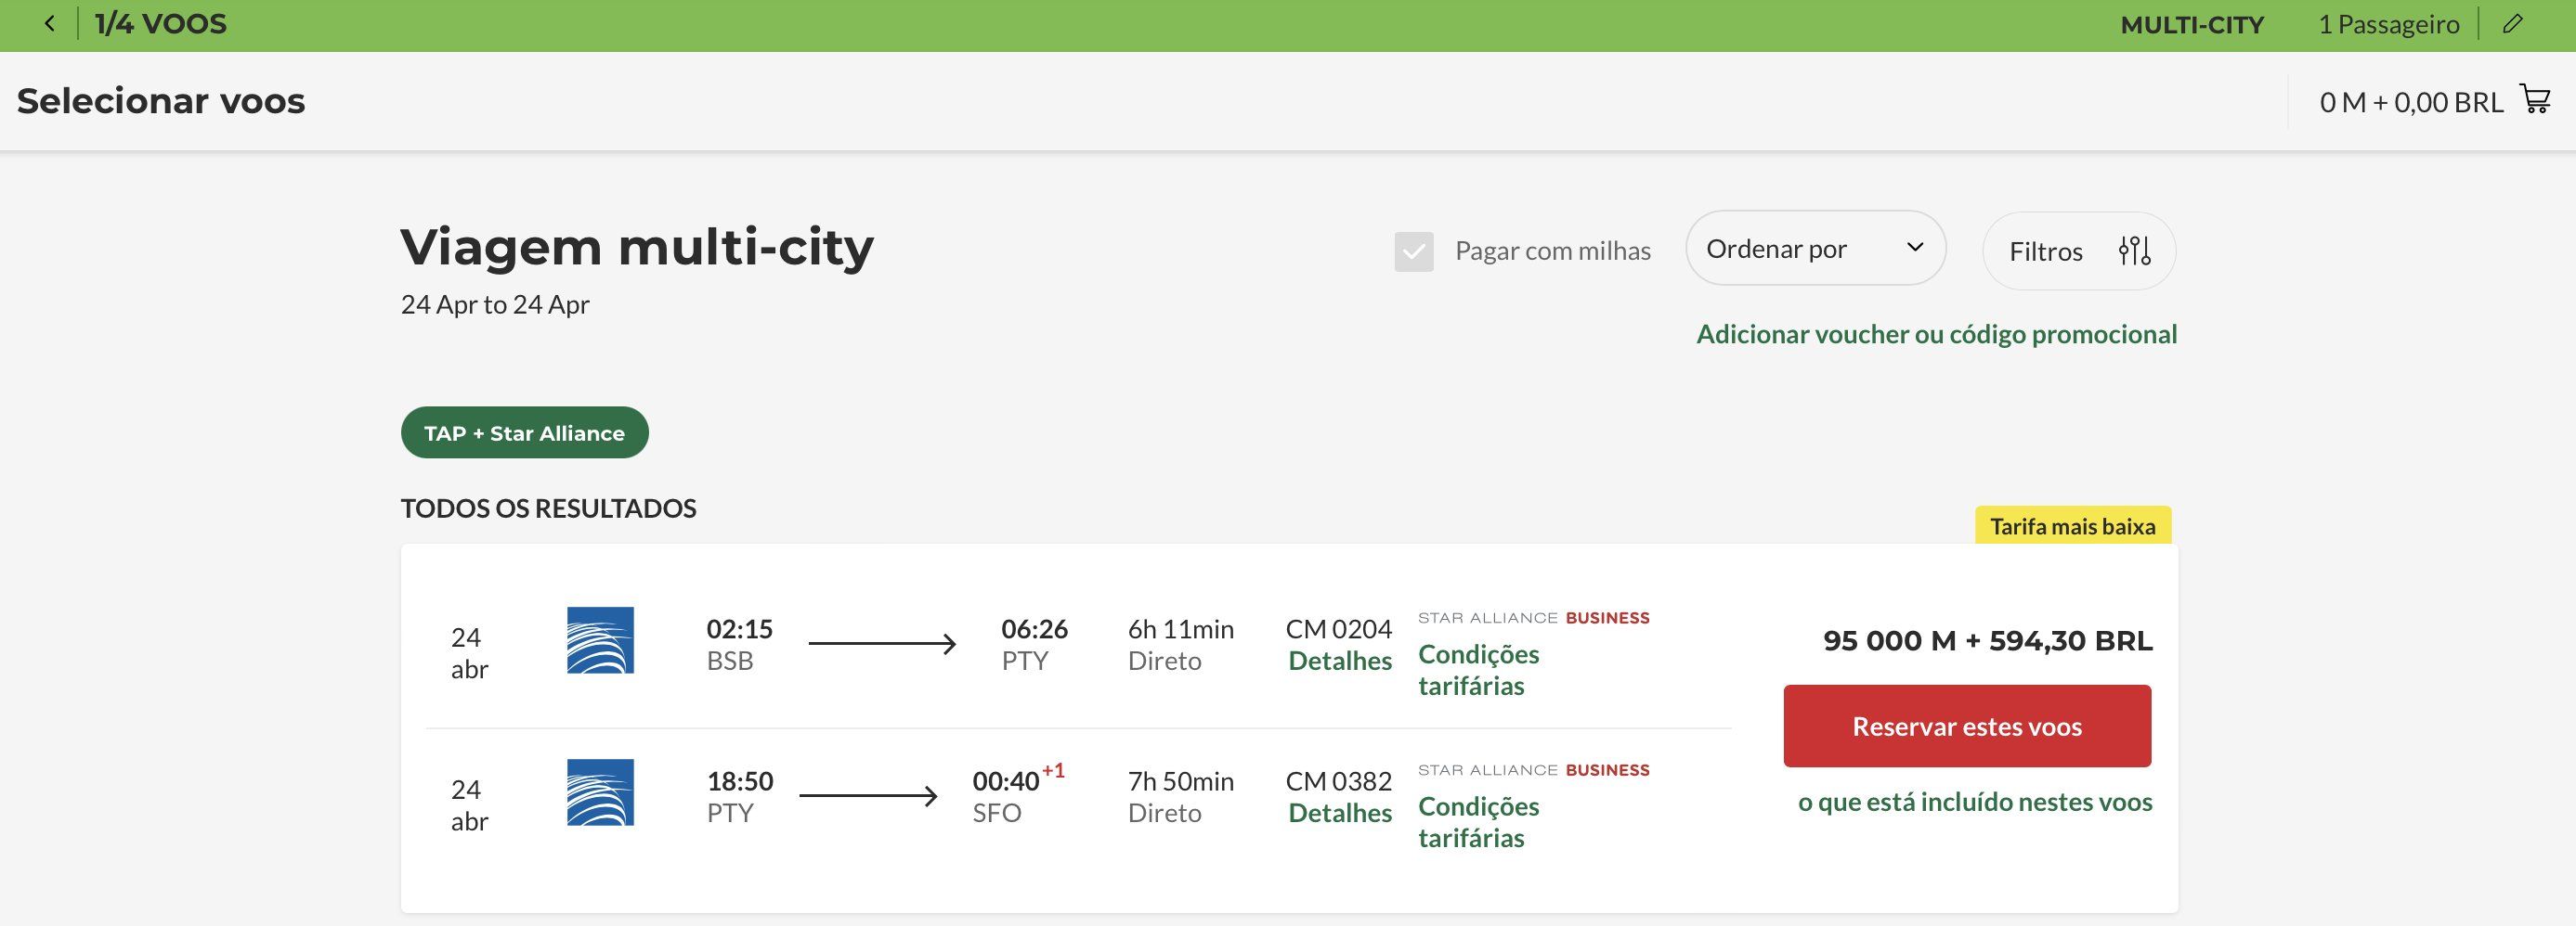Viewport: 2576px width, 926px height.
Task: View Condições tarifárias for PTY-SFO flight
Action: click(1478, 821)
